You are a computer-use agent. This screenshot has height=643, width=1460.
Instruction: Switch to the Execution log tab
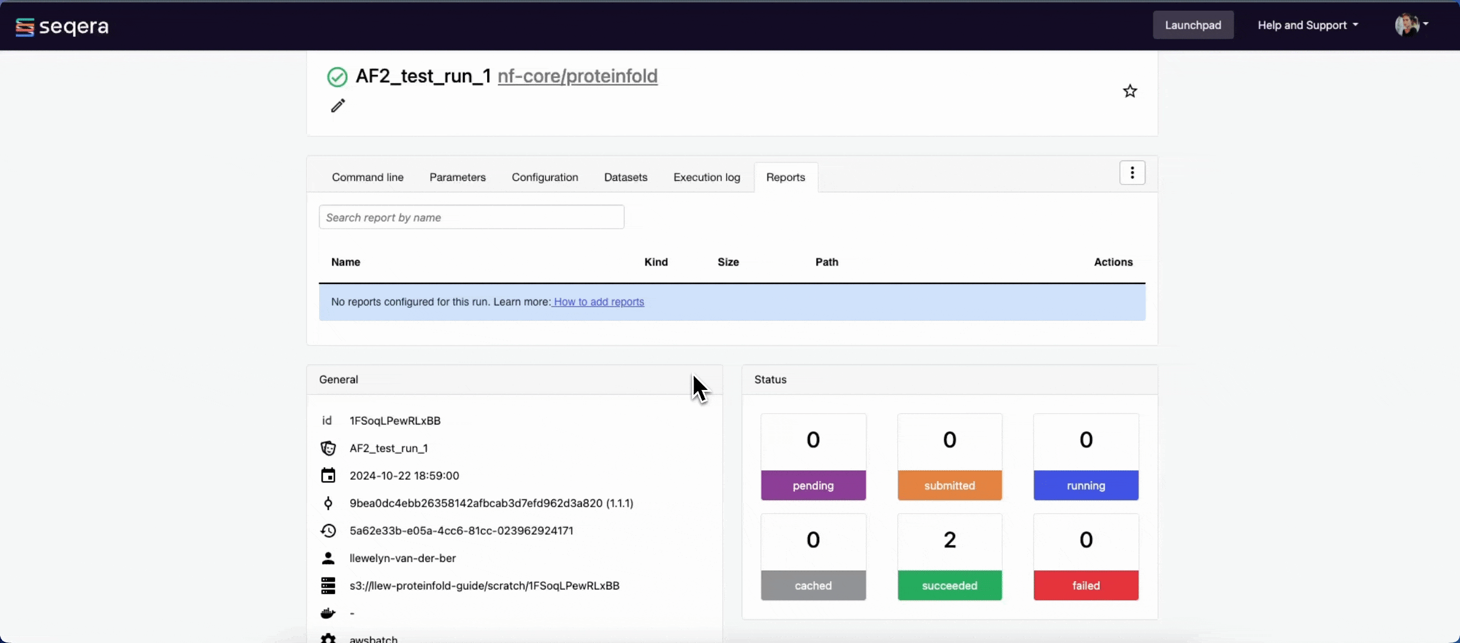[x=706, y=177]
